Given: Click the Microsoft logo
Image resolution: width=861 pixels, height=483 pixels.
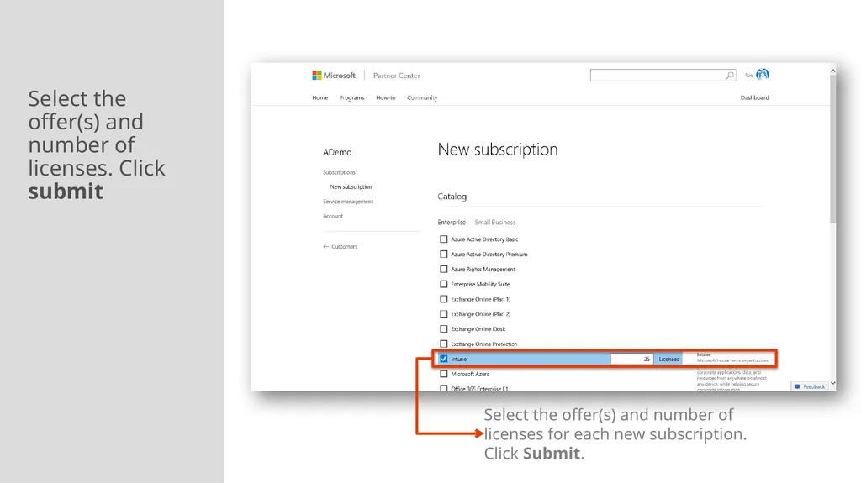Looking at the screenshot, I should tap(334, 76).
